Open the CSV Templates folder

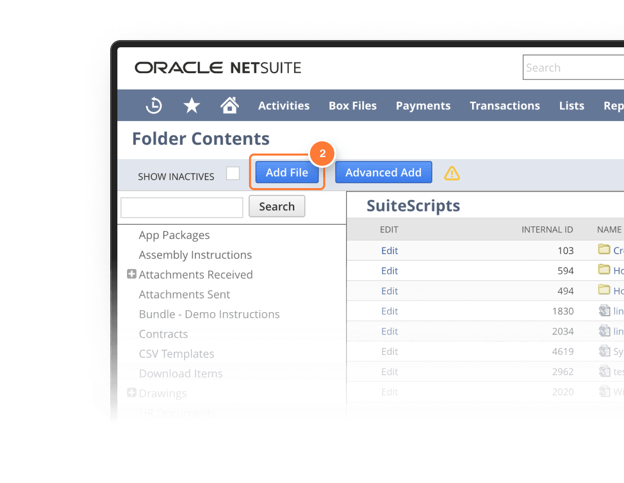coord(176,354)
